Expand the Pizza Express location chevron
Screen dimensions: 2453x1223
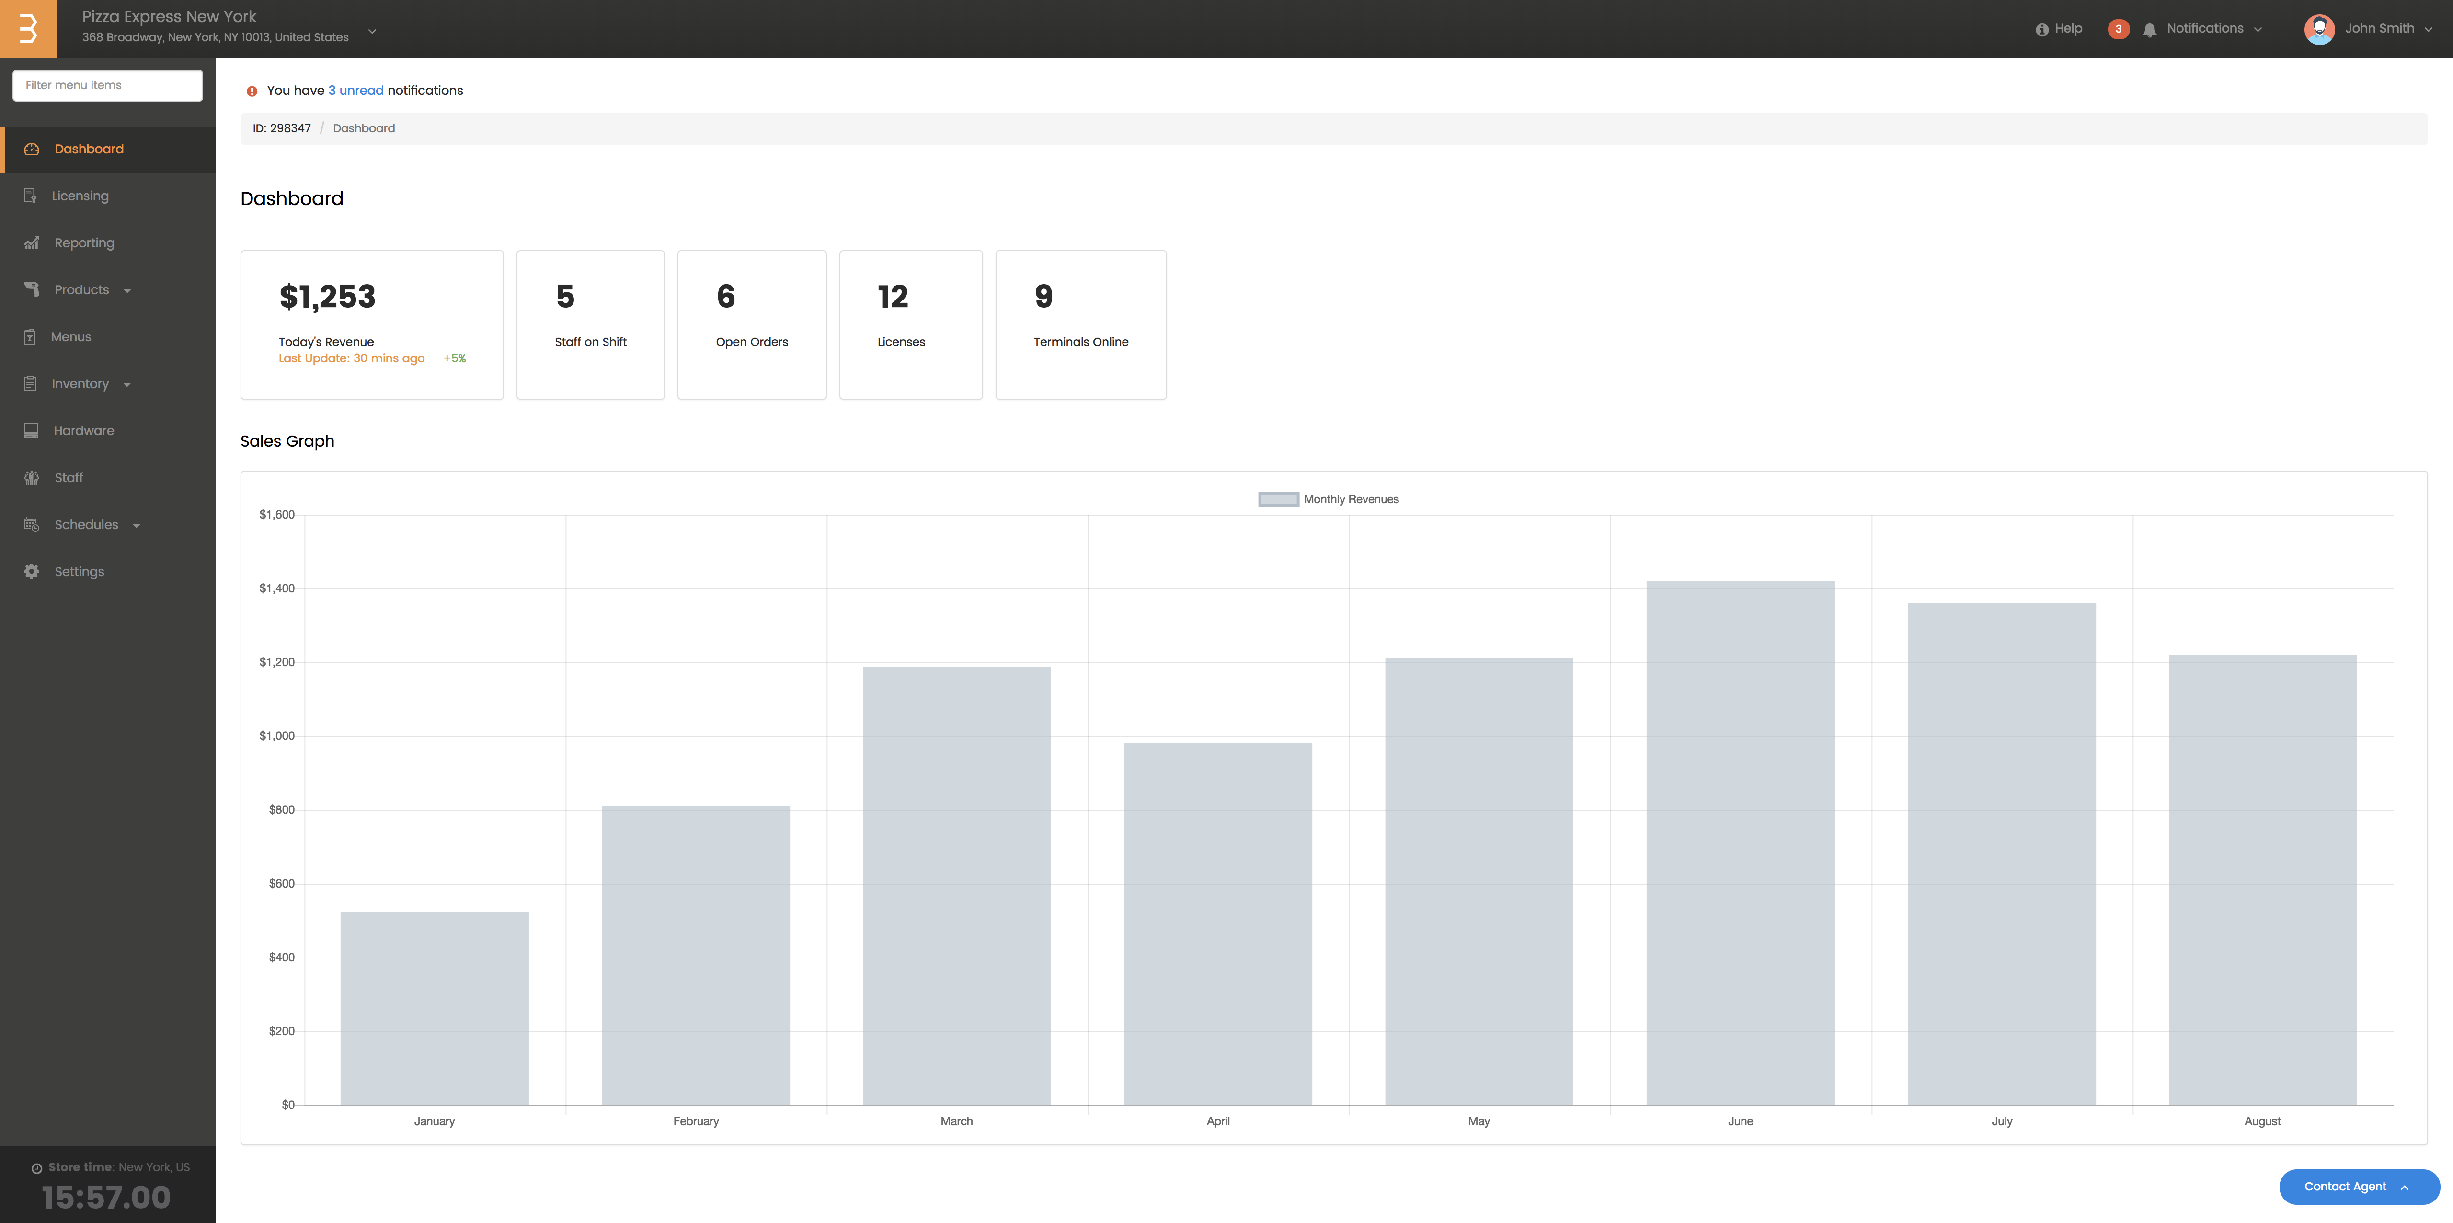tap(372, 32)
